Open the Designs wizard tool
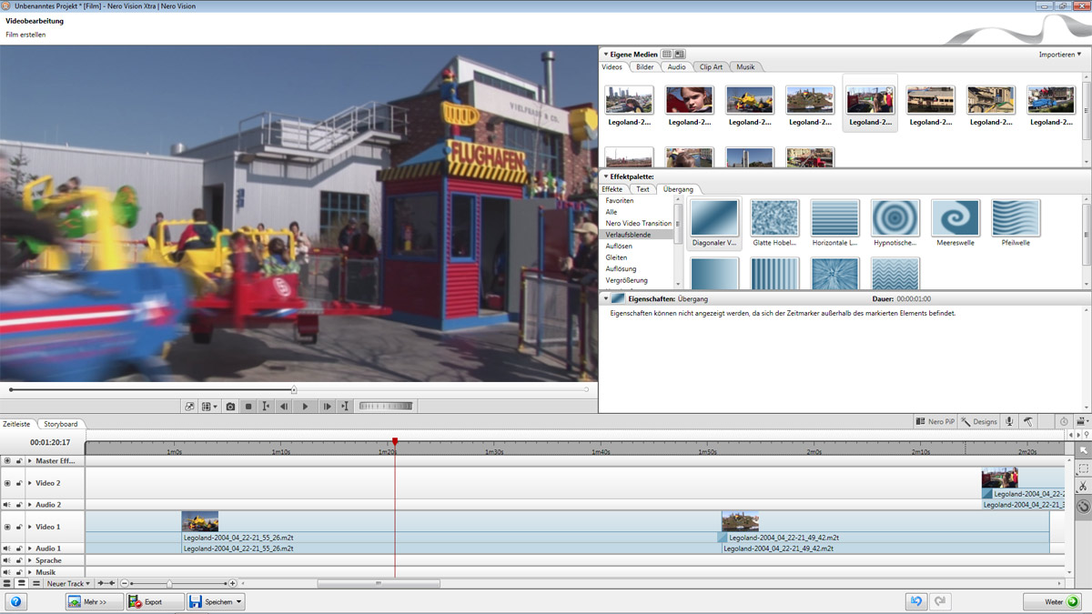 coord(980,422)
